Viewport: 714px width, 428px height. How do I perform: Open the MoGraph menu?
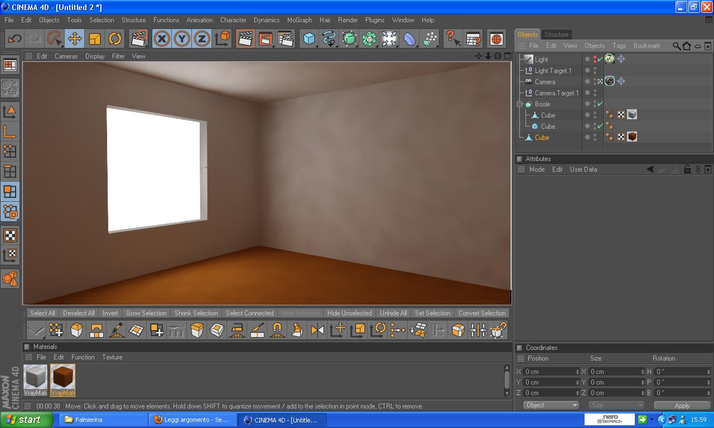tap(300, 20)
